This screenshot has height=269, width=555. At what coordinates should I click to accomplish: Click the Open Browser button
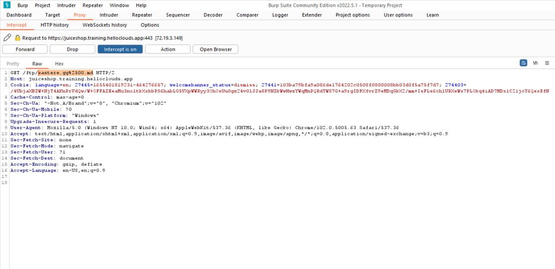coord(215,49)
